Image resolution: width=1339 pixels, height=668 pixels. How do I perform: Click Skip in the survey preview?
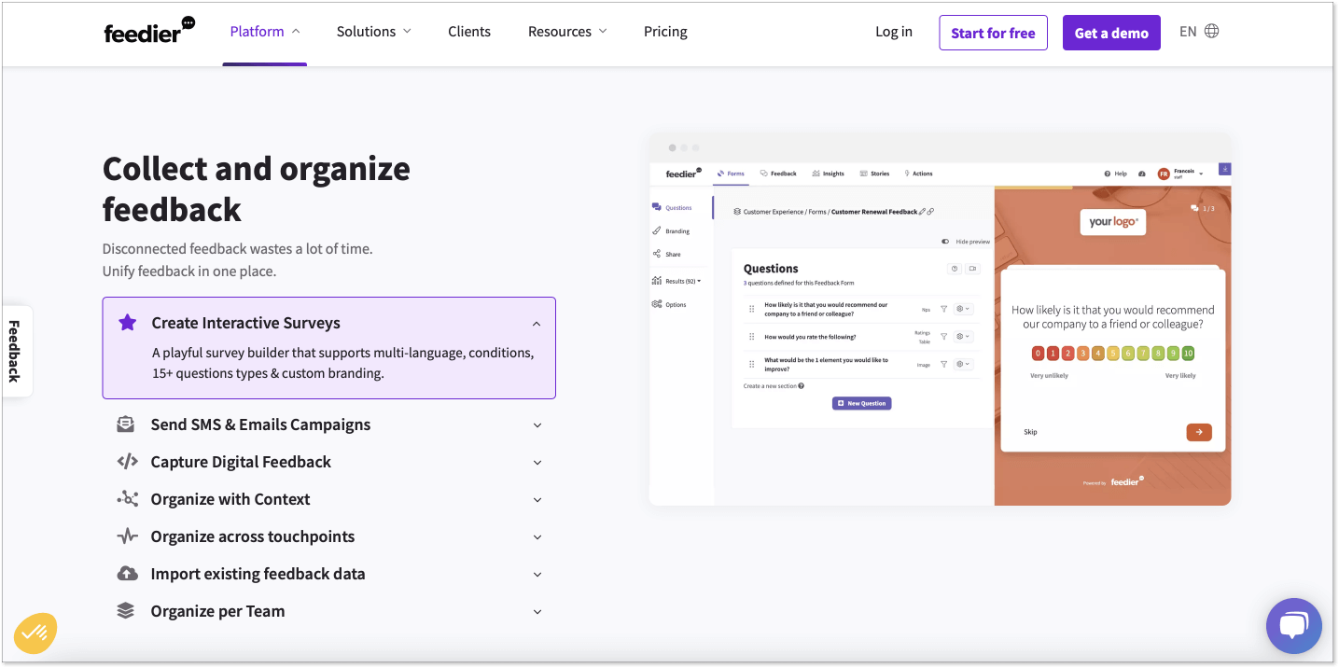1030,432
